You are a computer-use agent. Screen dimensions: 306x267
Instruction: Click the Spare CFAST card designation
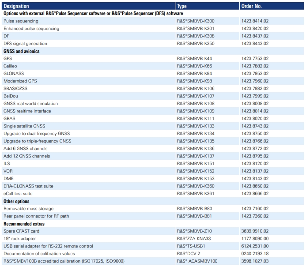point(22,231)
